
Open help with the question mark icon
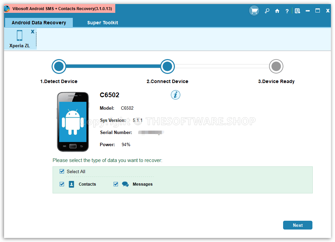[287, 11]
